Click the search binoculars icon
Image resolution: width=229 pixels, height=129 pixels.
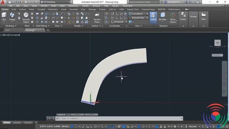161,2
